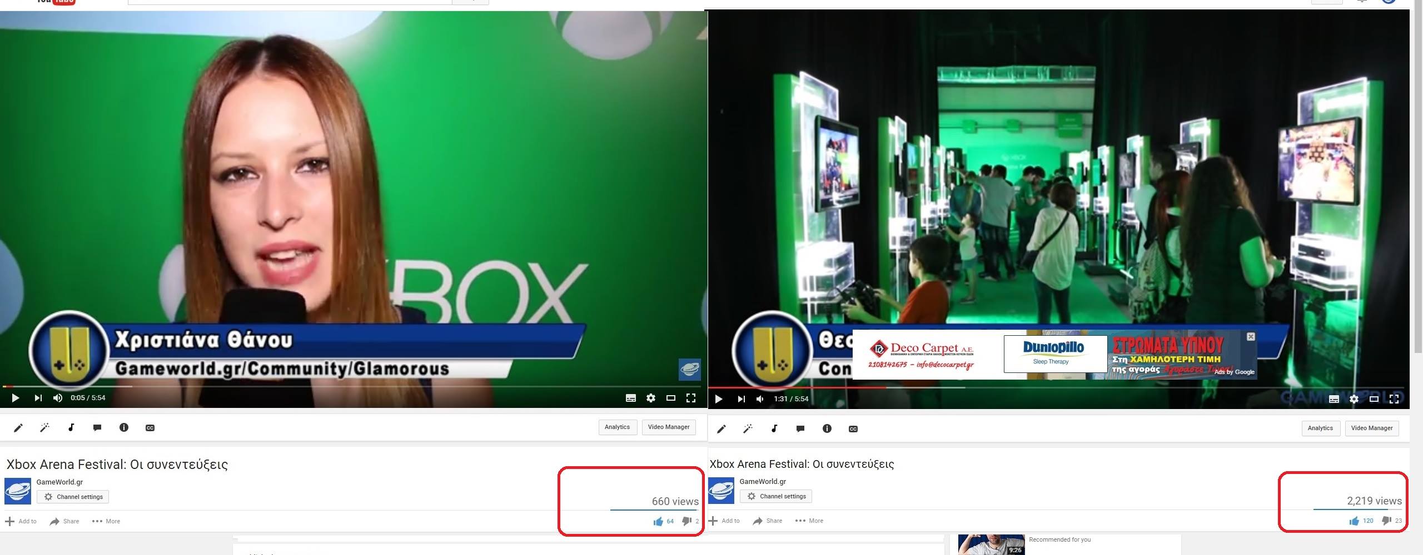
Task: Open Video Manager from the right page
Action: pos(1371,428)
